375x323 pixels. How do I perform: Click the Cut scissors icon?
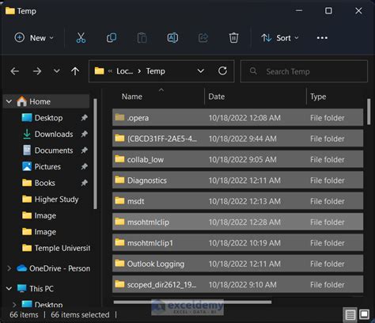click(81, 38)
